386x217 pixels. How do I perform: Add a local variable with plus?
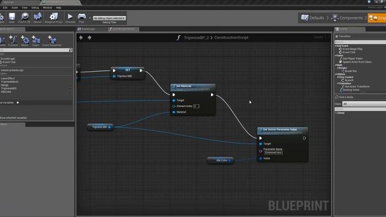coord(17,102)
